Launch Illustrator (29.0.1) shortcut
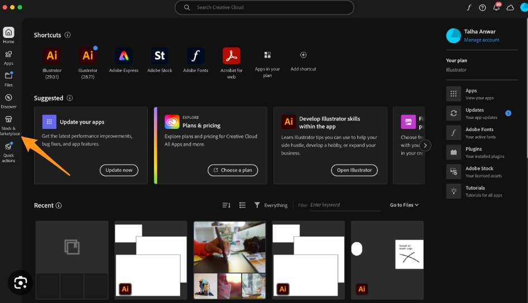Image resolution: width=528 pixels, height=303 pixels. pos(52,56)
